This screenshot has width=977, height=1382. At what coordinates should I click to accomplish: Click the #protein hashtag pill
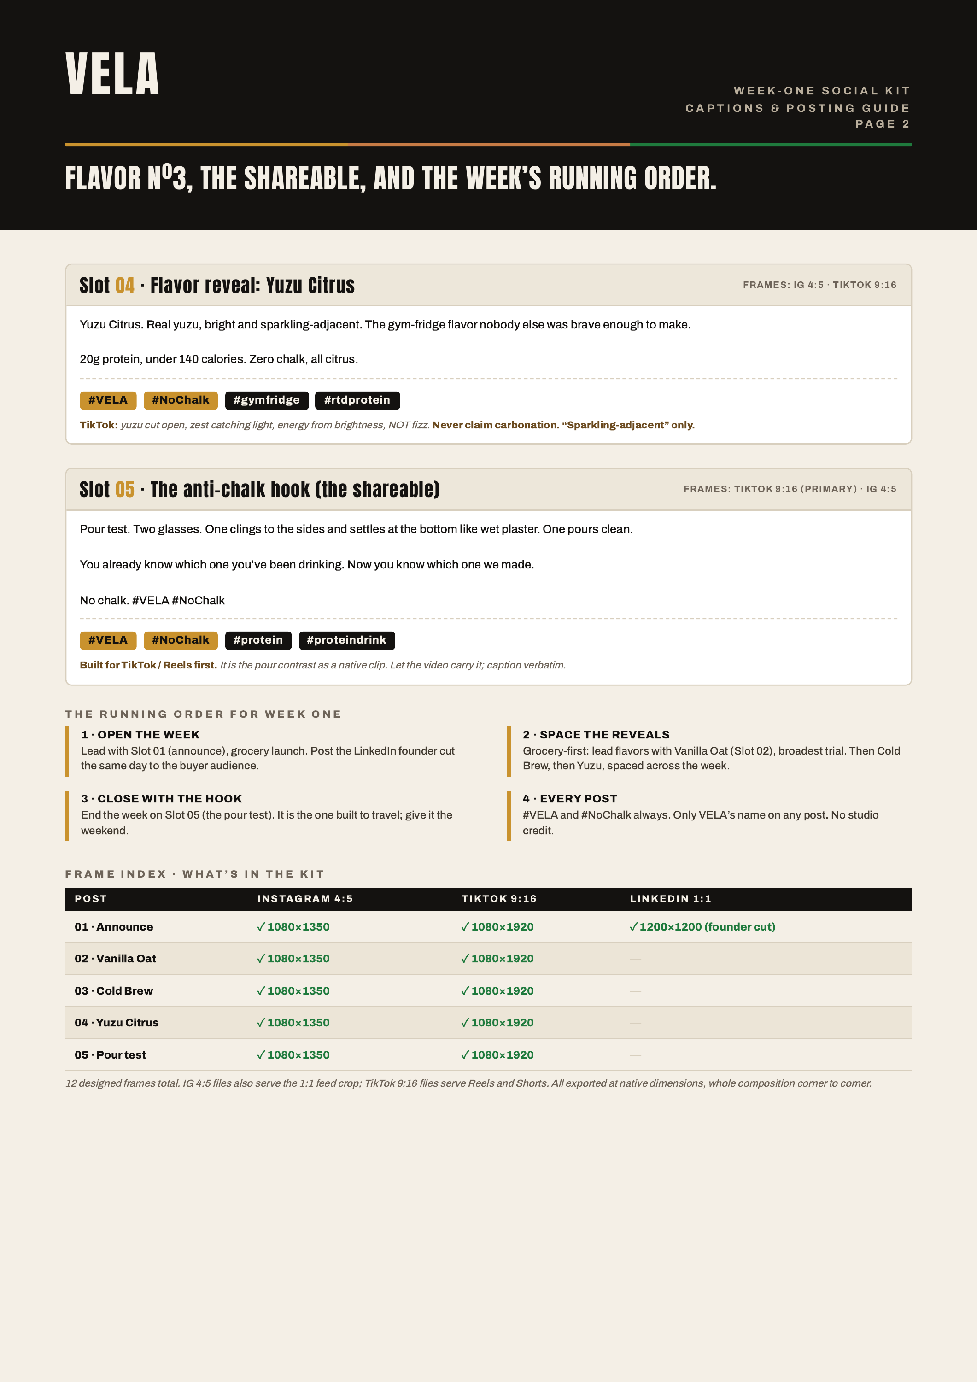coord(258,640)
